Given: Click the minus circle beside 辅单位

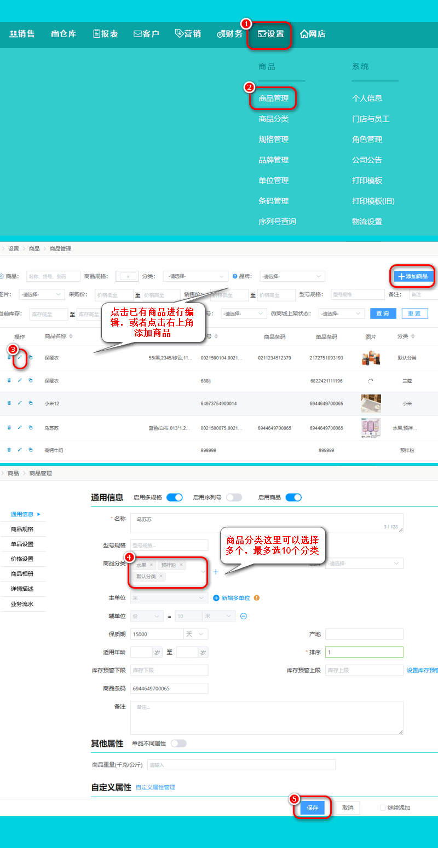Looking at the screenshot, I should (x=244, y=616).
